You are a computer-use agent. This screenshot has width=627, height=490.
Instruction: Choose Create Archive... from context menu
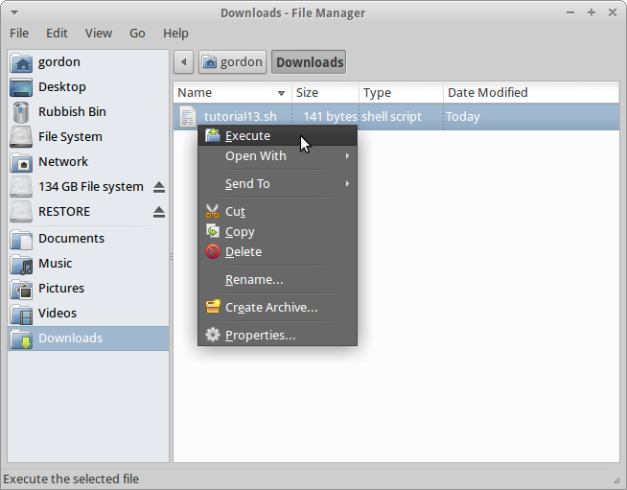[270, 308]
